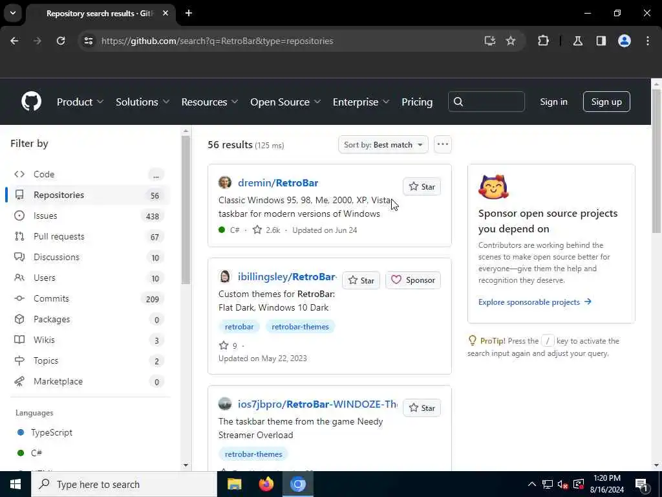The height and width of the screenshot is (497, 662).
Task: Open the dremin/RetroBar repository link
Action: tap(278, 182)
